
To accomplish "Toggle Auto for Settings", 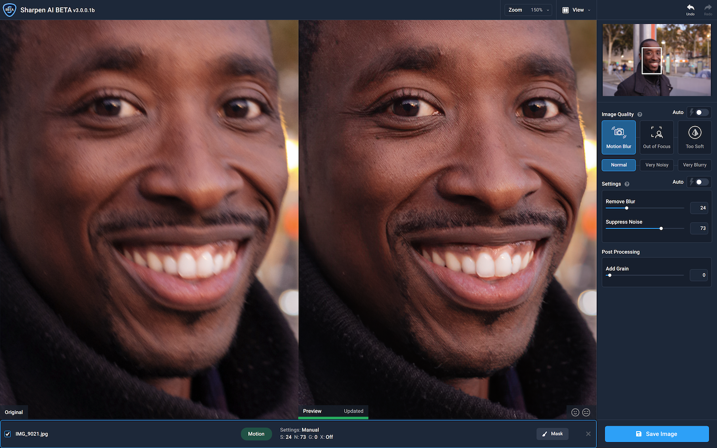I will (701, 182).
